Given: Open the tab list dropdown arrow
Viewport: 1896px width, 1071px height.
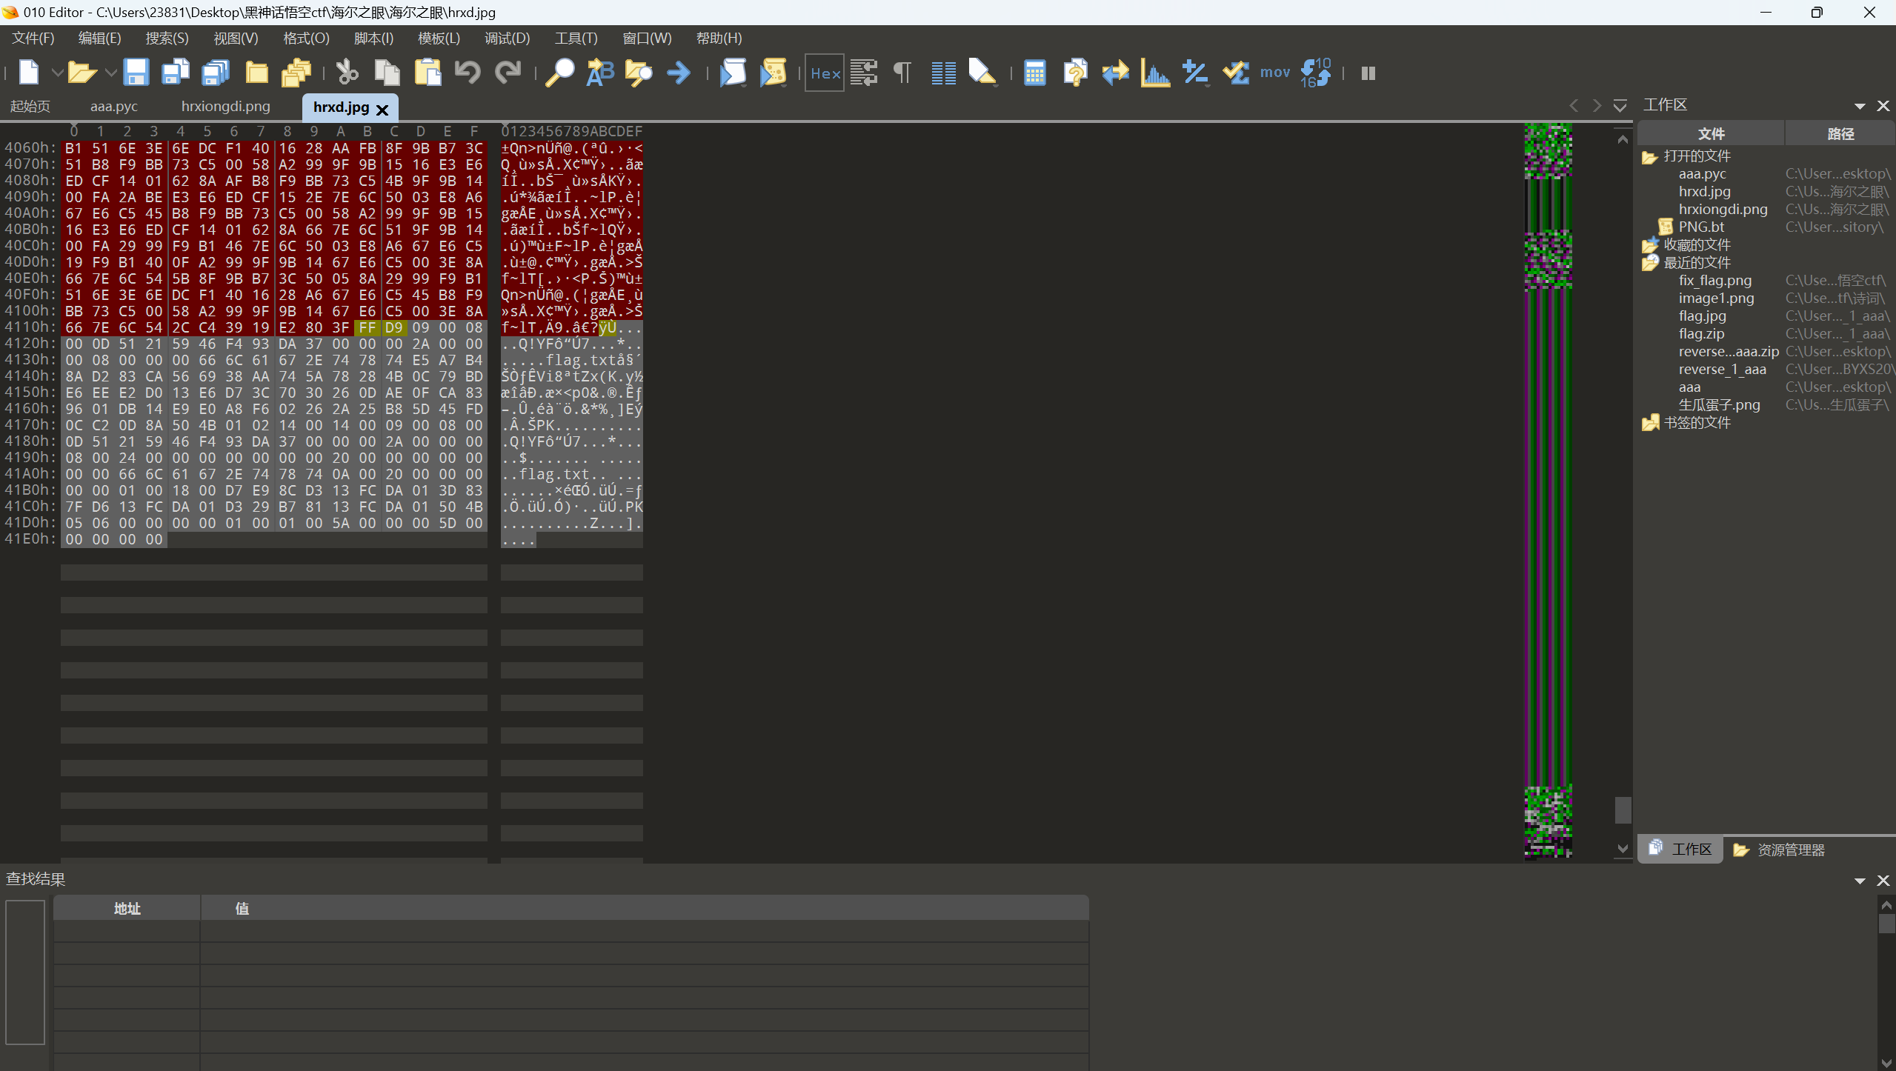Looking at the screenshot, I should (x=1620, y=106).
